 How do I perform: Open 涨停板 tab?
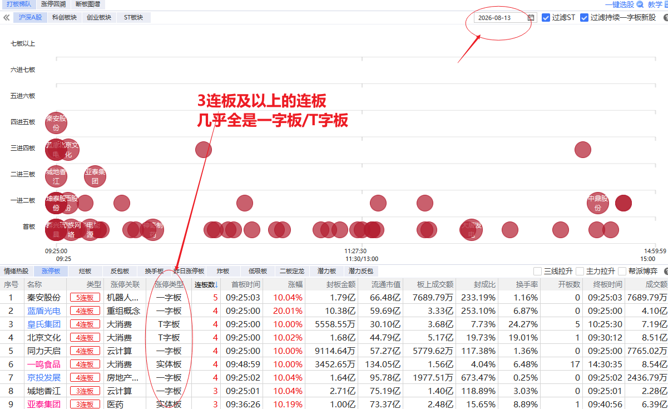coord(51,271)
